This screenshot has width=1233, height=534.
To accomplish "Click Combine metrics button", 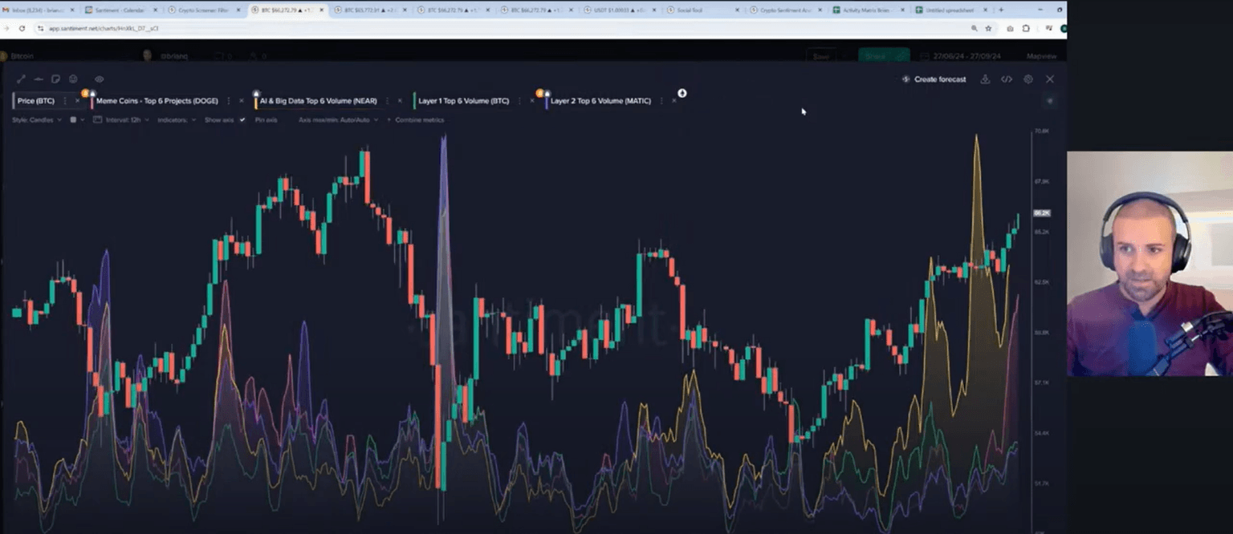I will tap(419, 120).
